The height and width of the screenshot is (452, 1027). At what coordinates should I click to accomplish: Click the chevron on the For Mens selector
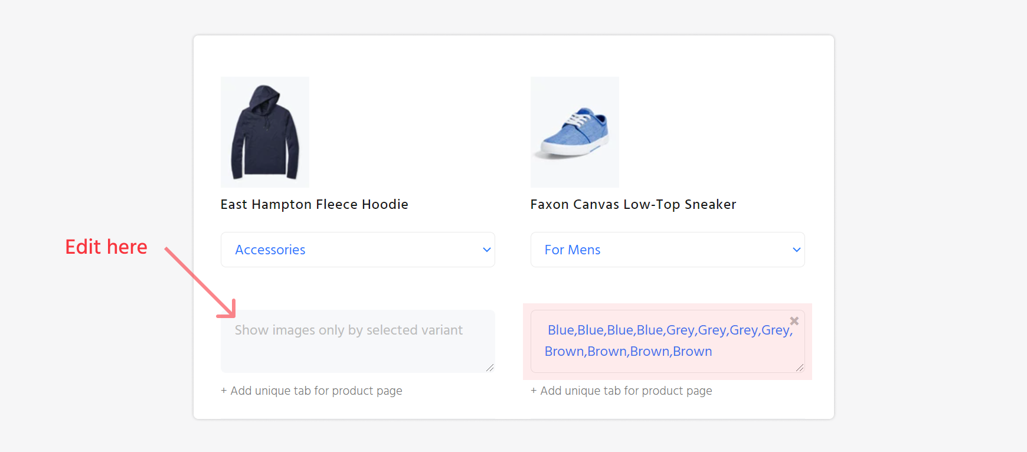tap(796, 250)
